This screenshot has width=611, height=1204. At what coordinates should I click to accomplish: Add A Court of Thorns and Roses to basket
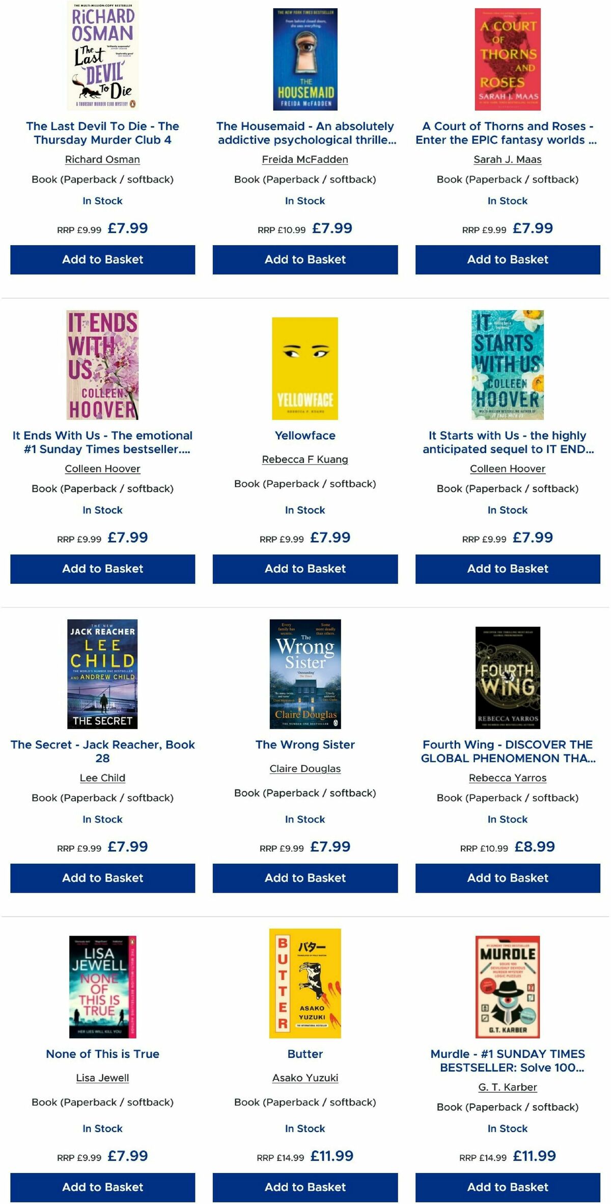508,259
